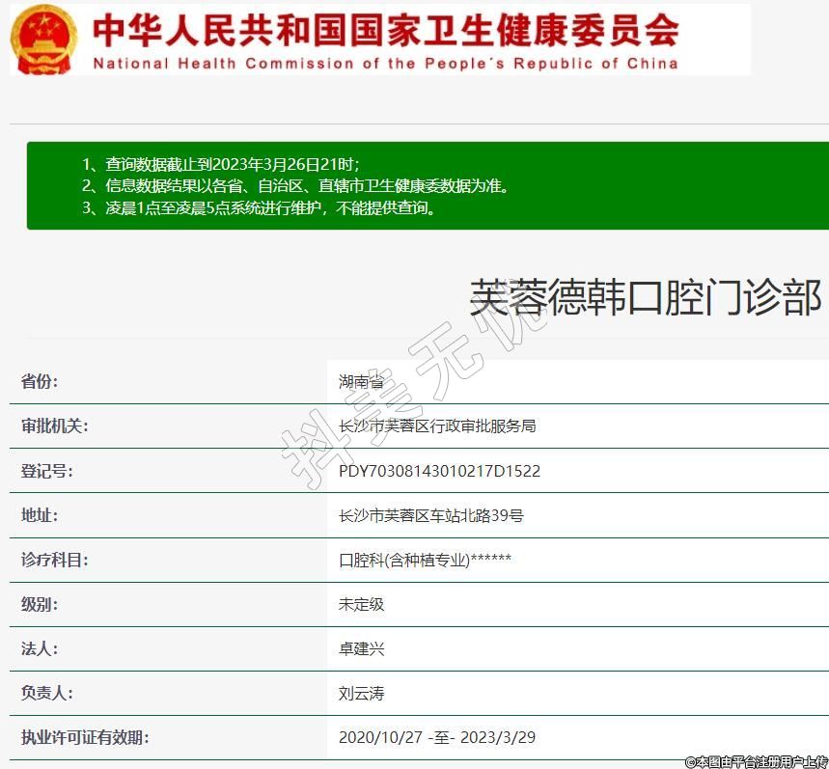
Task: Select the first notice line about the query data cutoff
Action: coord(220,164)
